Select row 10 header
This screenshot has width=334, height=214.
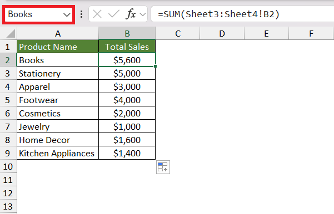8,166
